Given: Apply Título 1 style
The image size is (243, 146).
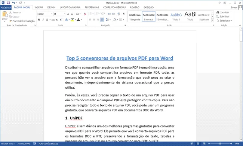Looking at the screenshot, I should (x=176, y=16).
